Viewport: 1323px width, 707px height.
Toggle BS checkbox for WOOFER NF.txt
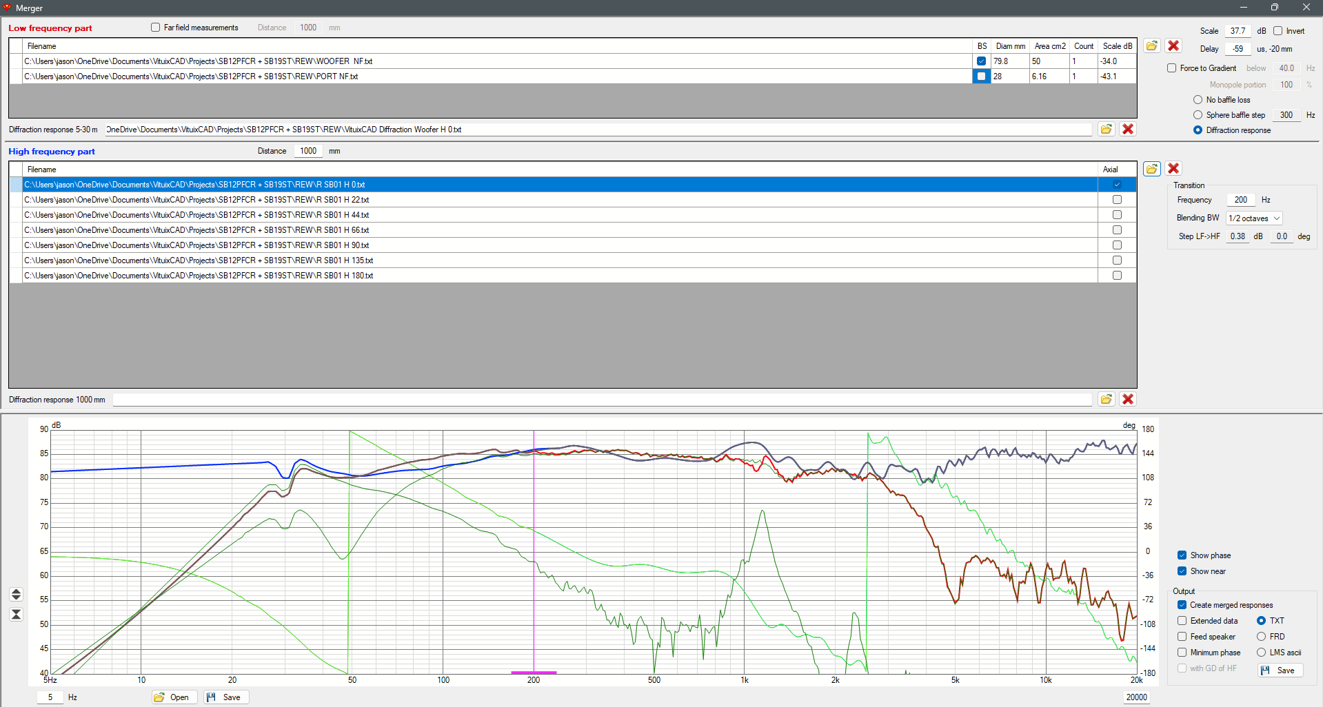pyautogui.click(x=981, y=61)
